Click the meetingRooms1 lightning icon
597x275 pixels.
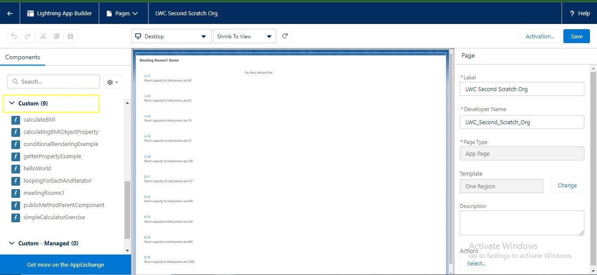pyautogui.click(x=16, y=193)
